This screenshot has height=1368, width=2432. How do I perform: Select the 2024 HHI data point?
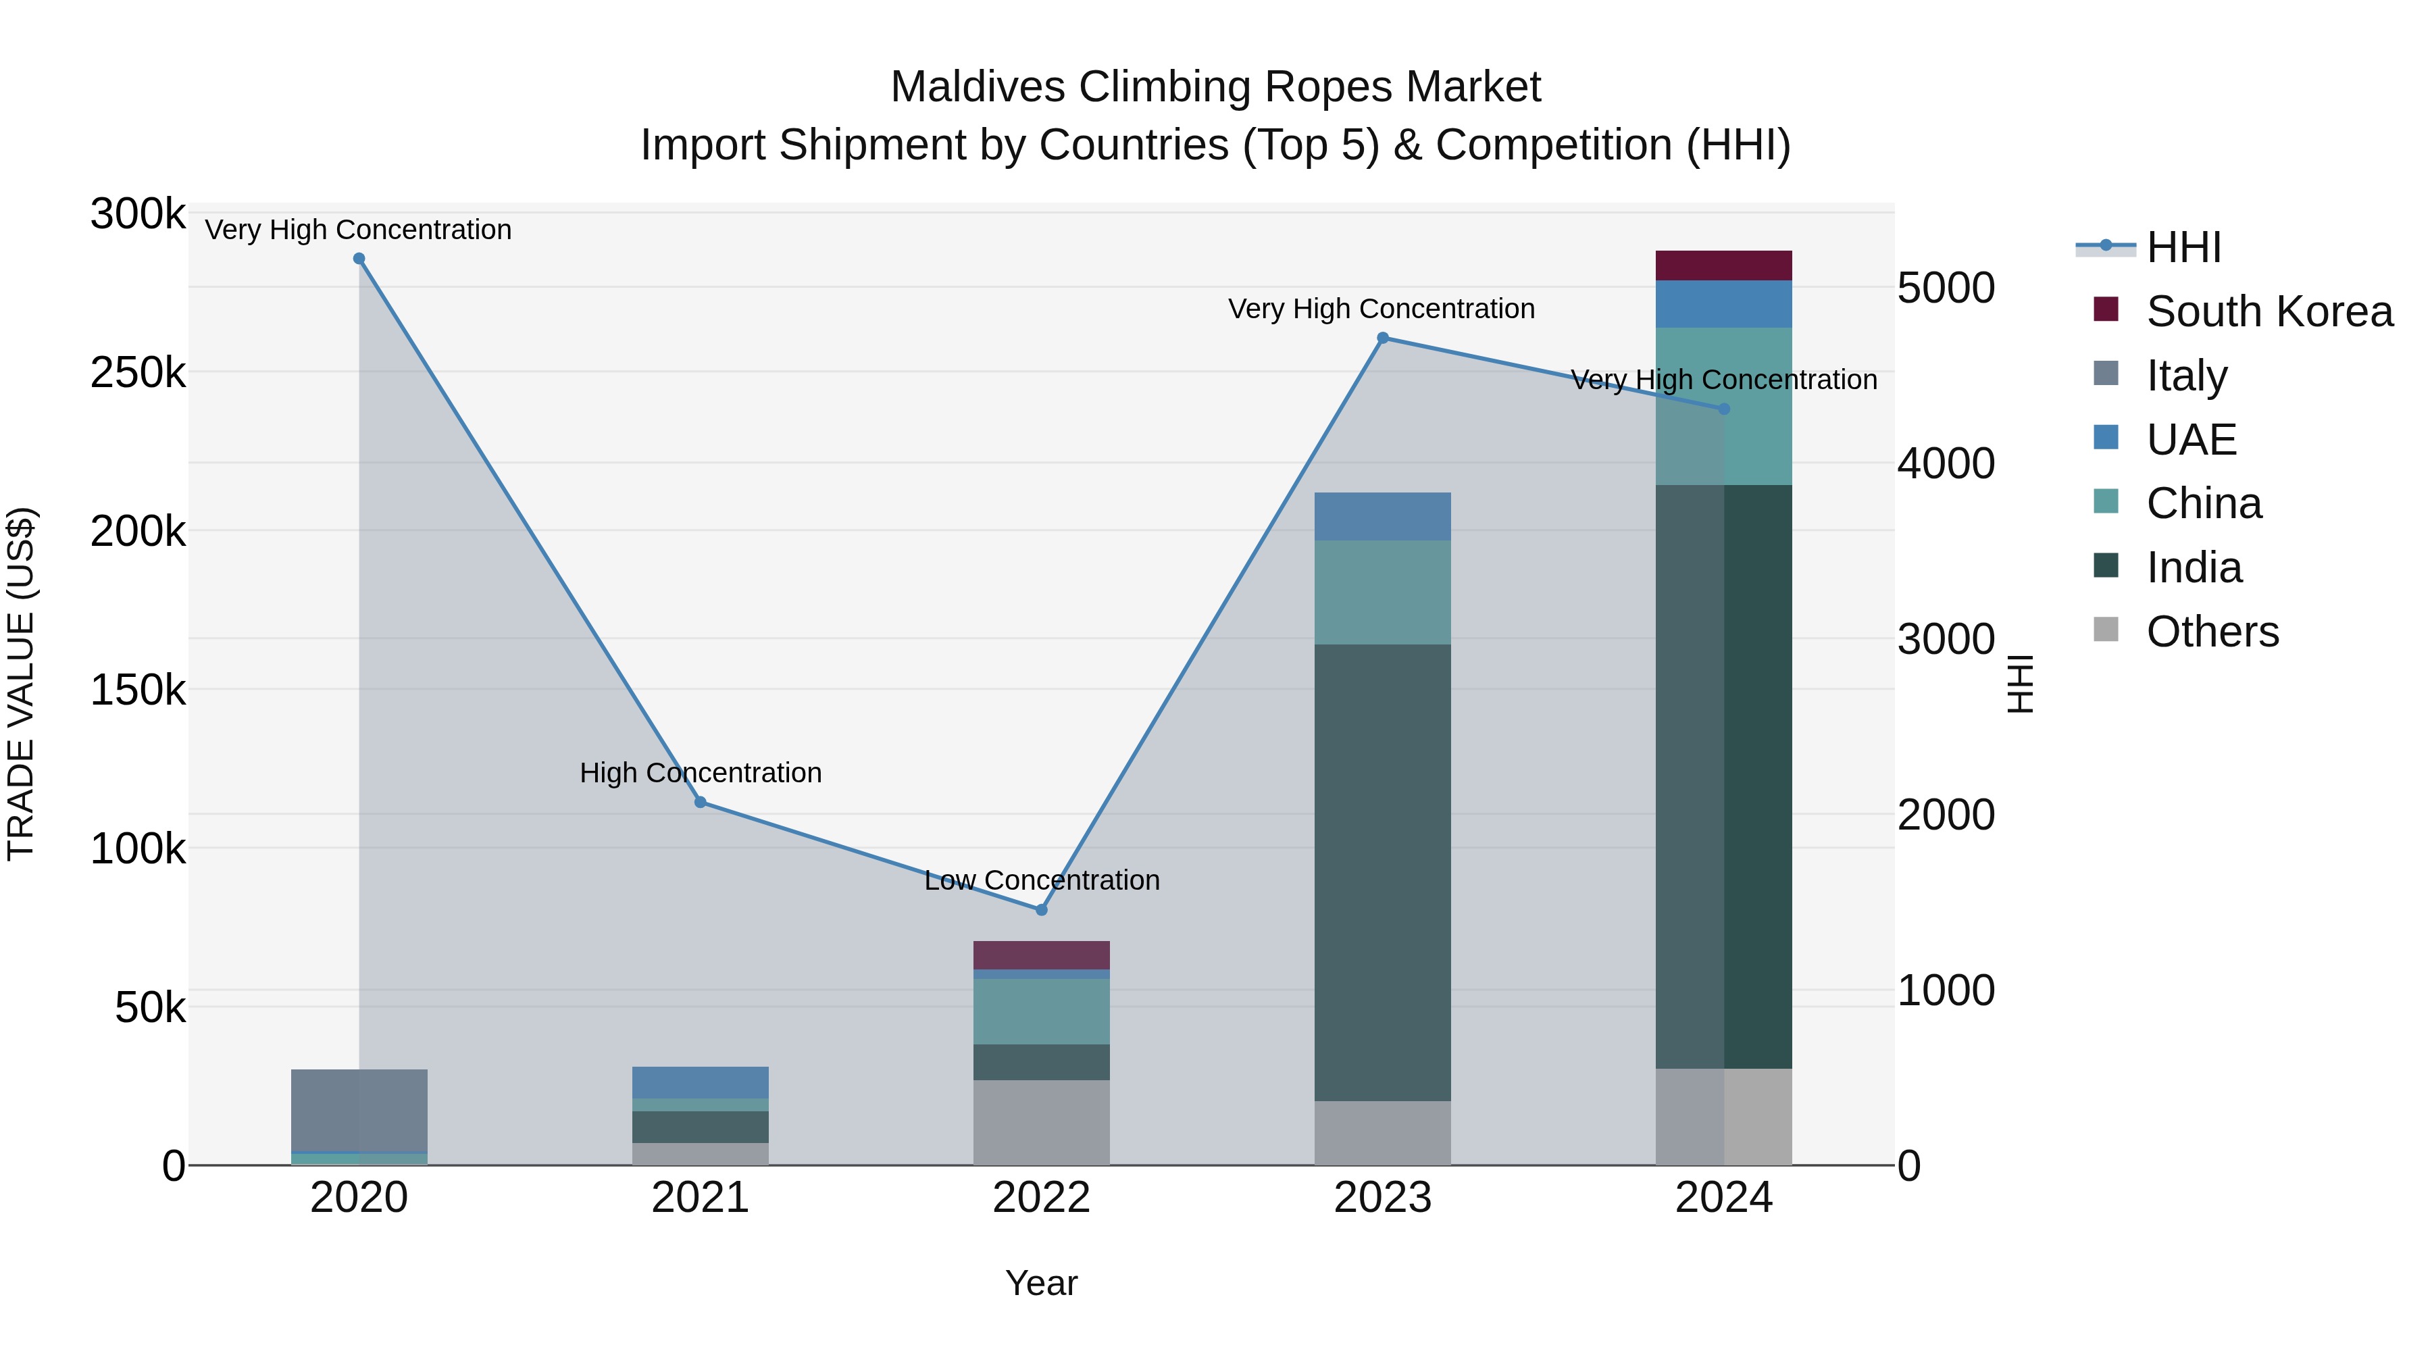coord(1724,409)
